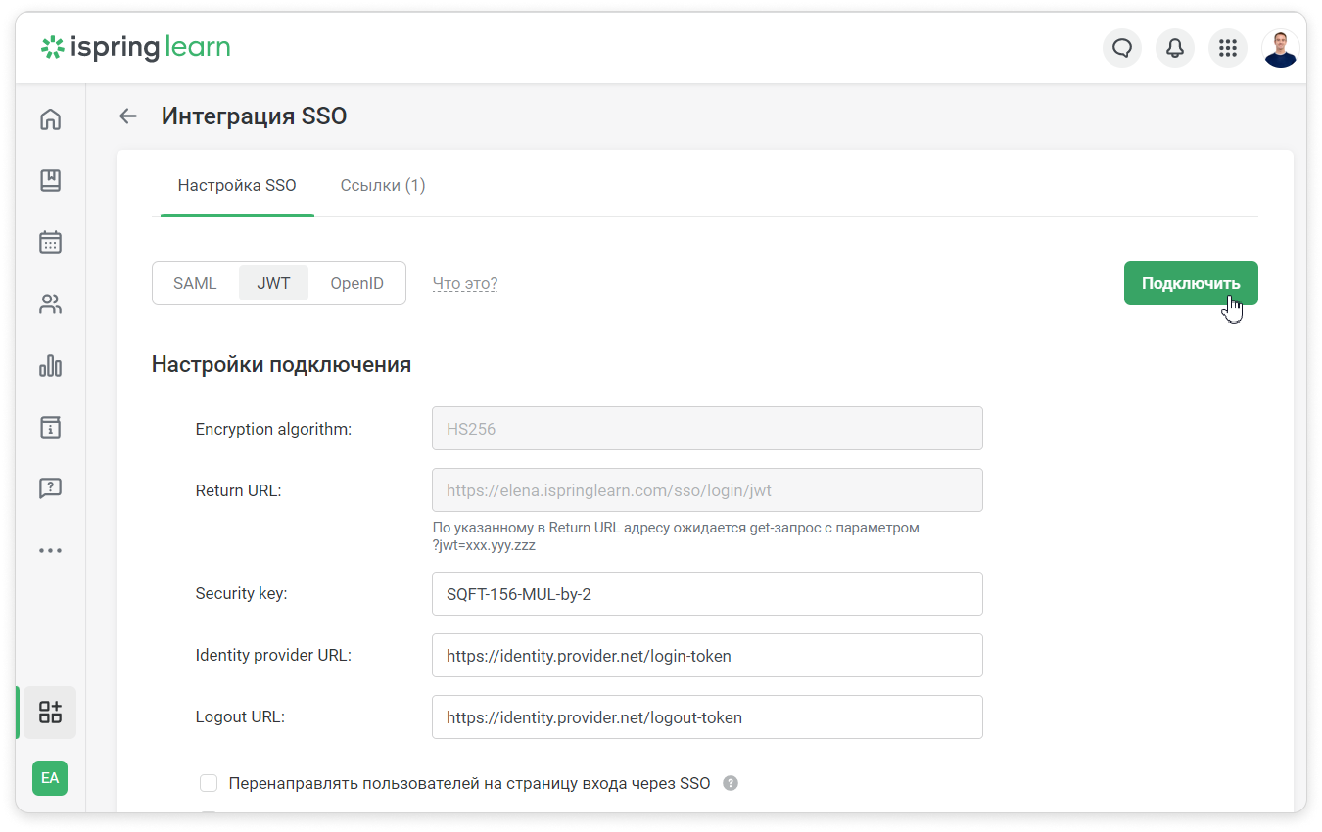This screenshot has height=832, width=1322.
Task: Go to Home in sidebar
Action: point(50,119)
